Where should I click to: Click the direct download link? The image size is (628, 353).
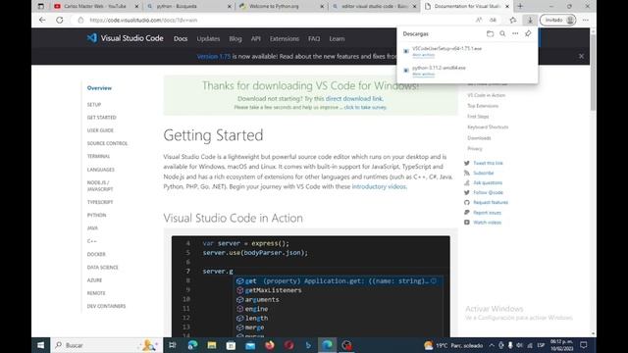354,98
